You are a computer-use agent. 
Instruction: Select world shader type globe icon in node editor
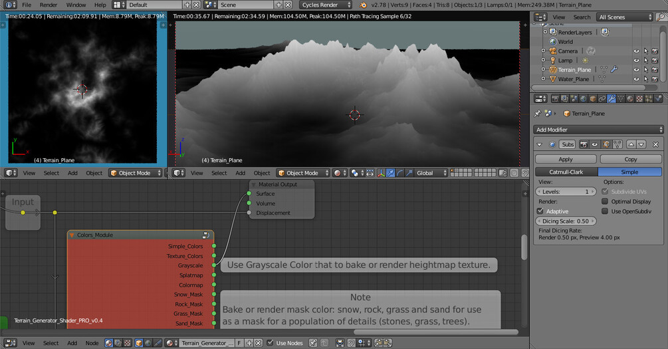(148, 343)
